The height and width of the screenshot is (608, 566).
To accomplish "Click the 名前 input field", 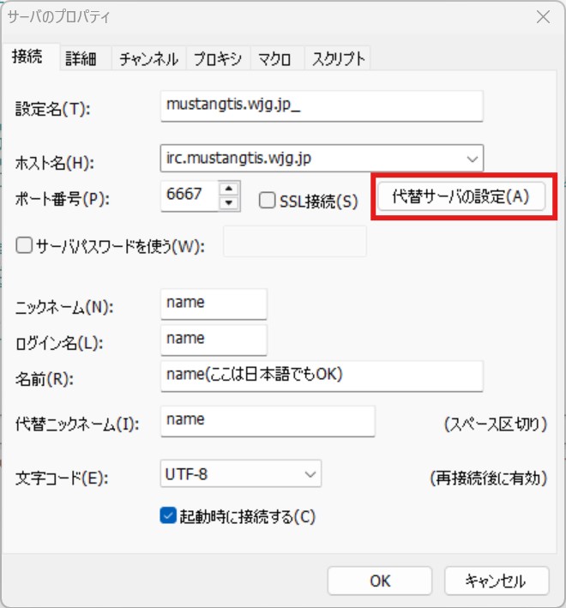I will pos(322,376).
